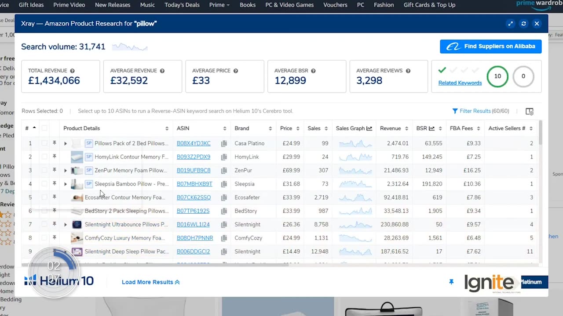Pin the Ecosafeter product row
563x316 pixels.
click(x=55, y=197)
